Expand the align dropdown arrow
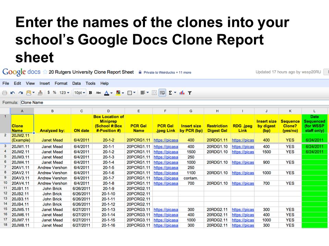 pos(147,93)
